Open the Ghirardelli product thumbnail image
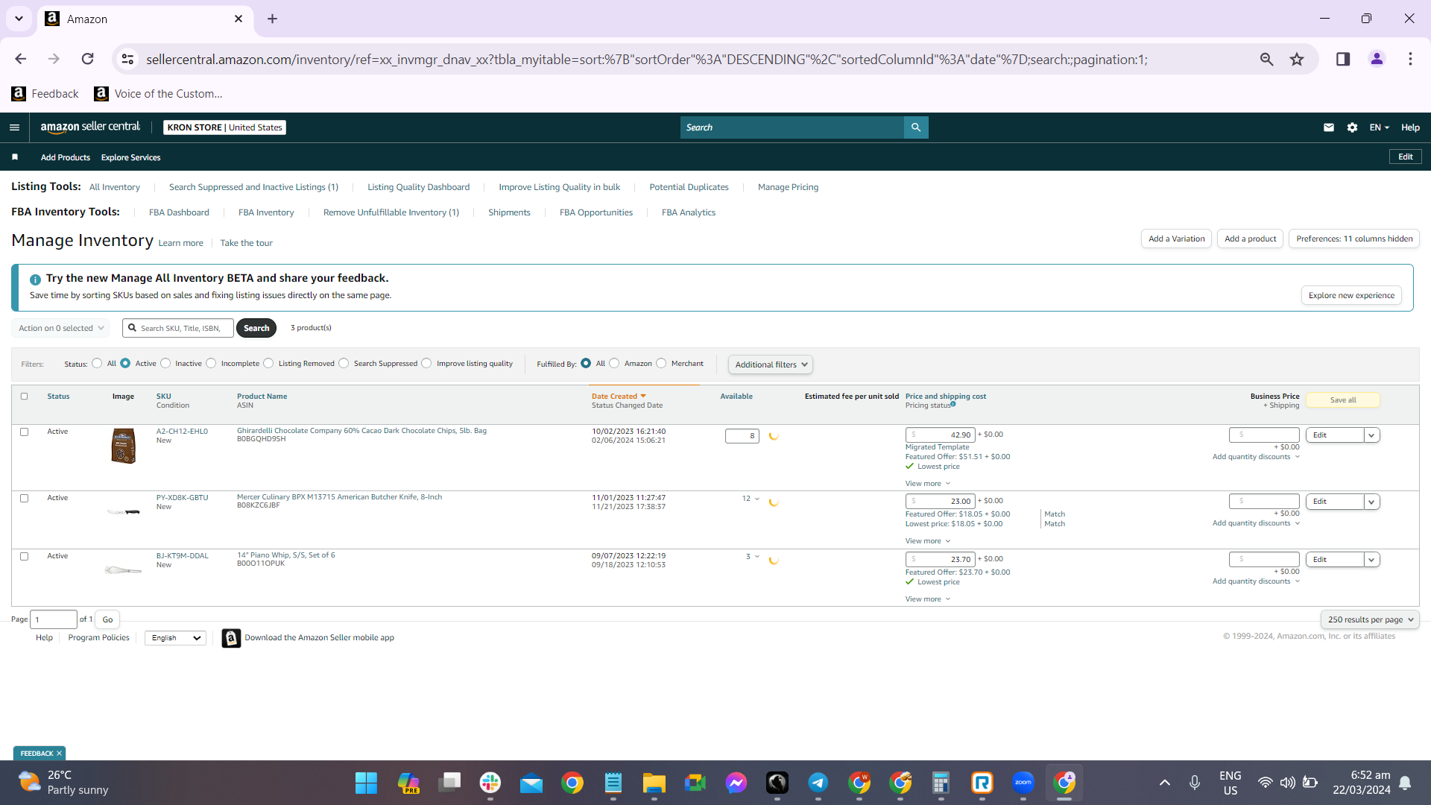 pyautogui.click(x=124, y=446)
